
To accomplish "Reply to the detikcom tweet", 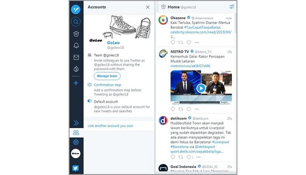I will click(x=173, y=157).
